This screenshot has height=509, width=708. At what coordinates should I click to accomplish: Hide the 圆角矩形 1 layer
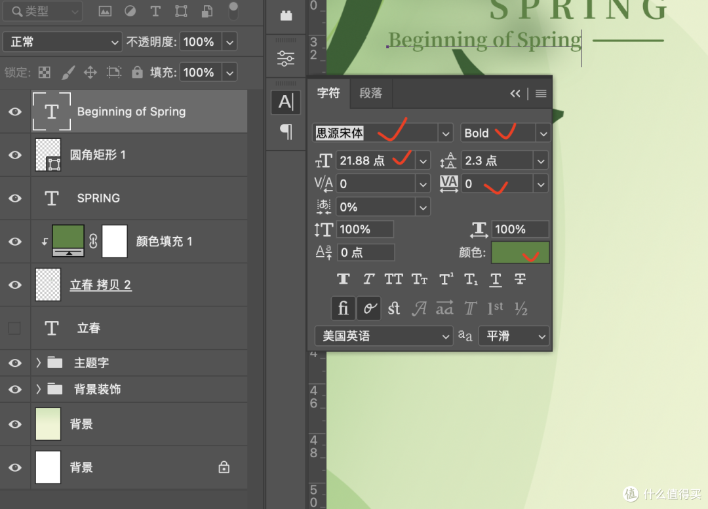[x=15, y=155]
